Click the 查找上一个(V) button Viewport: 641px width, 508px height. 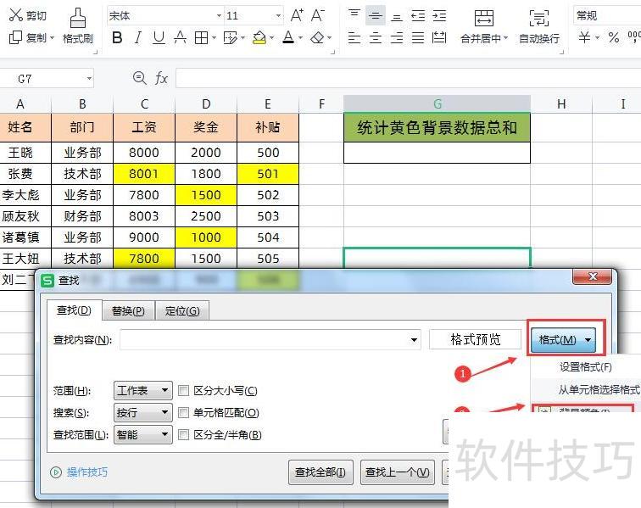[x=398, y=472]
